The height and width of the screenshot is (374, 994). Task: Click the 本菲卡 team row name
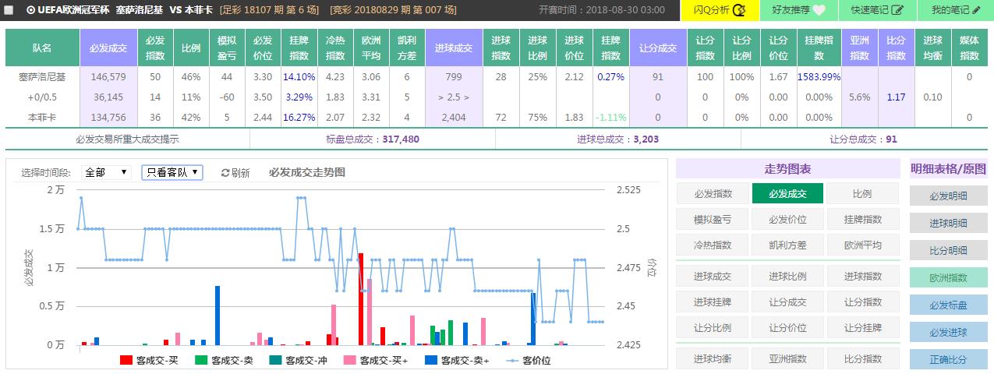click(42, 118)
